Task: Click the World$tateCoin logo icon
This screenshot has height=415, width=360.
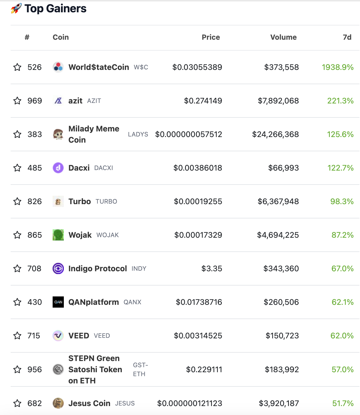Action: [58, 67]
